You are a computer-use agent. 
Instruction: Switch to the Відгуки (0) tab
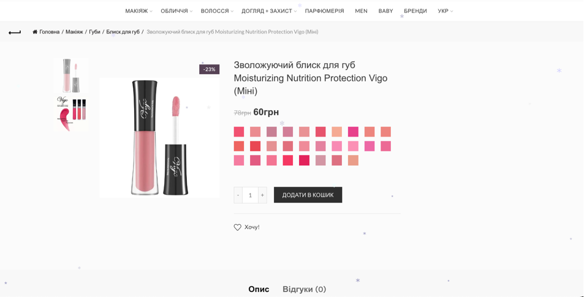coord(305,289)
